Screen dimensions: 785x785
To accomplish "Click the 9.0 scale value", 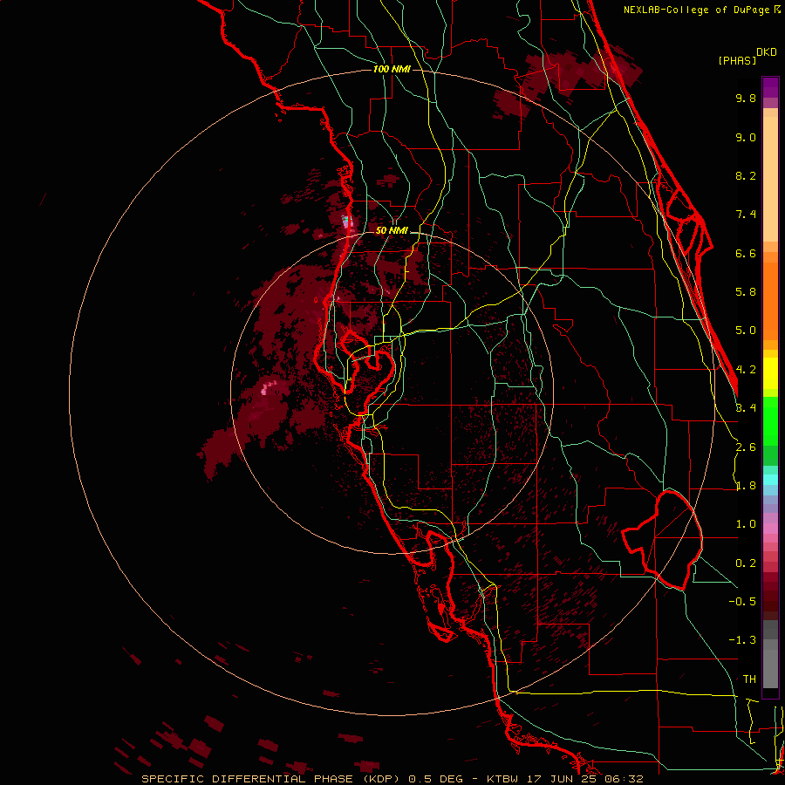I will pos(746,137).
